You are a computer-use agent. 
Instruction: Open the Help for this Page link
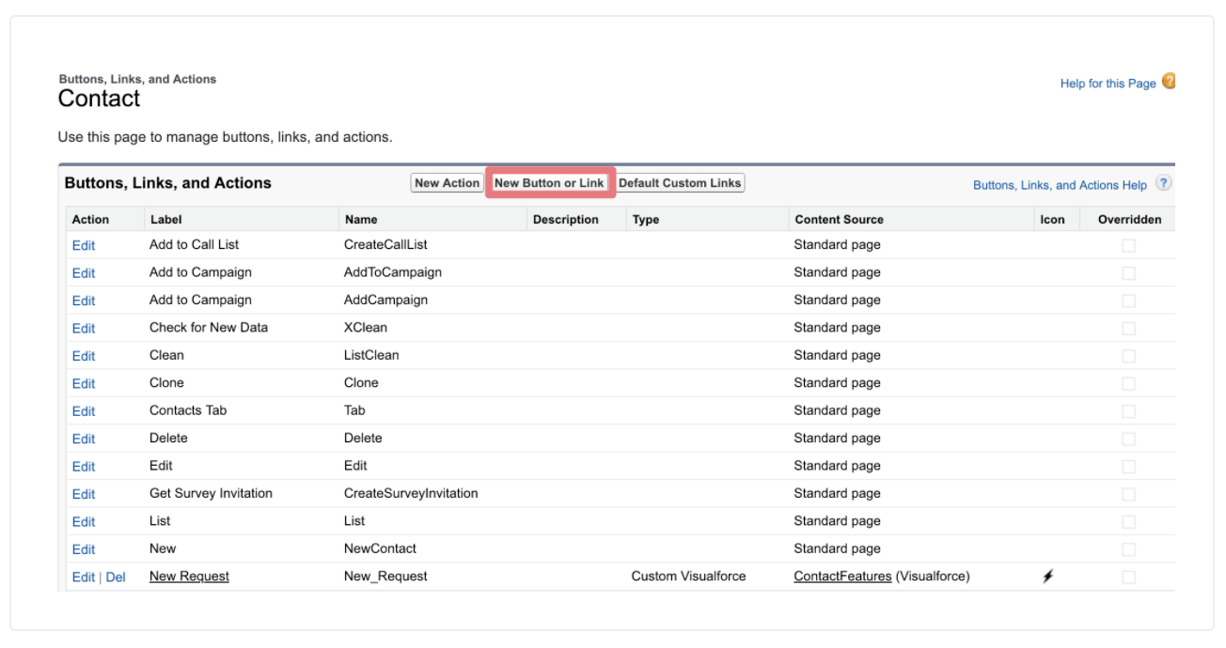point(1108,84)
